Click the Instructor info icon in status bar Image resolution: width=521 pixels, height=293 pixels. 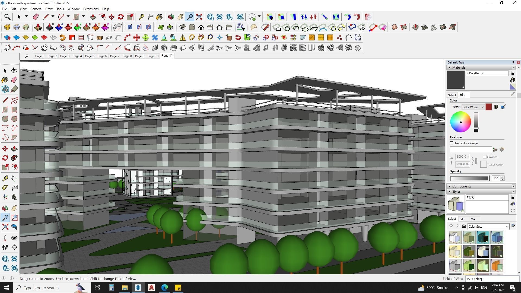pyautogui.click(x=12, y=278)
